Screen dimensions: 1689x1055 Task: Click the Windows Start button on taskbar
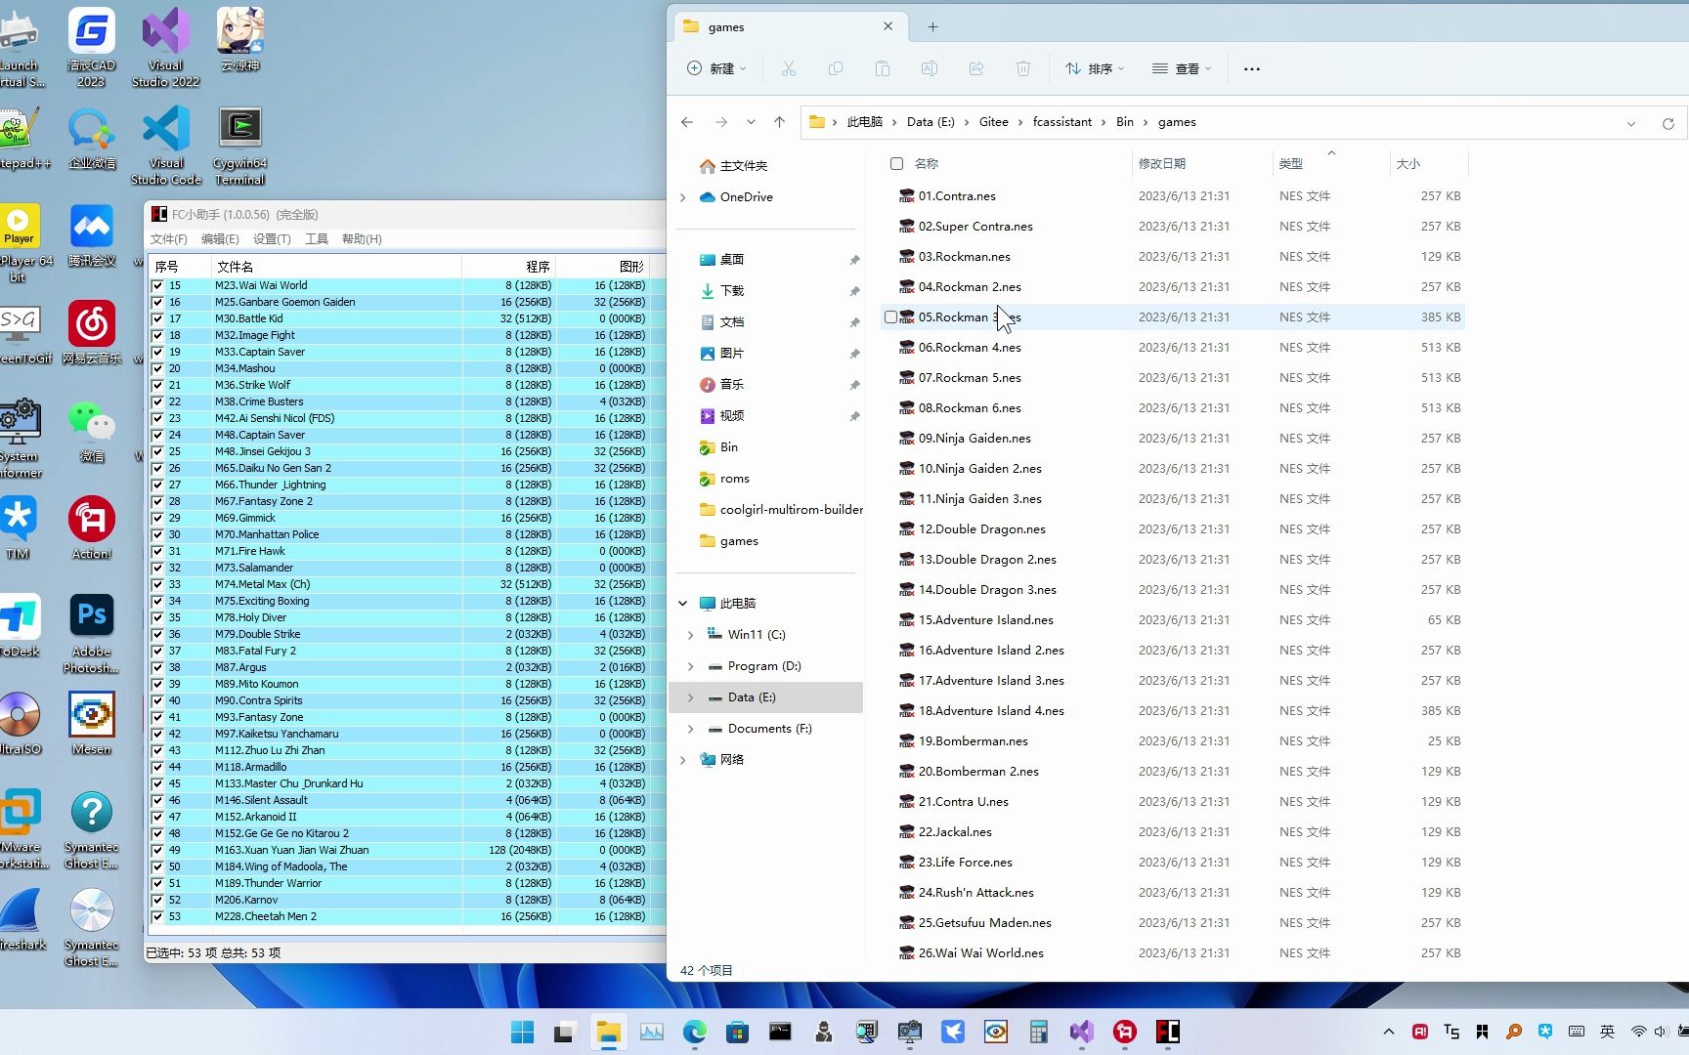[x=522, y=1032]
